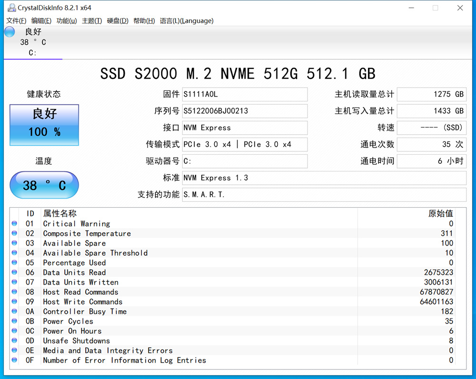The image size is (476, 379).
Task: Click the 属性名称 column header
Action: 60,213
